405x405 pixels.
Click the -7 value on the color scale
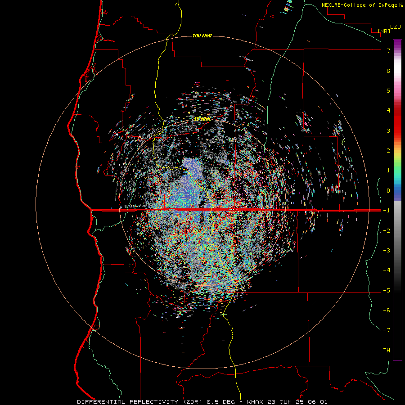[x=387, y=330]
